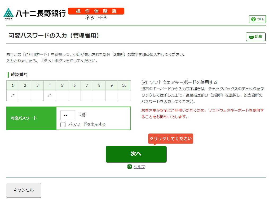Click the 操作体験版 demo badge

[x=96, y=11]
